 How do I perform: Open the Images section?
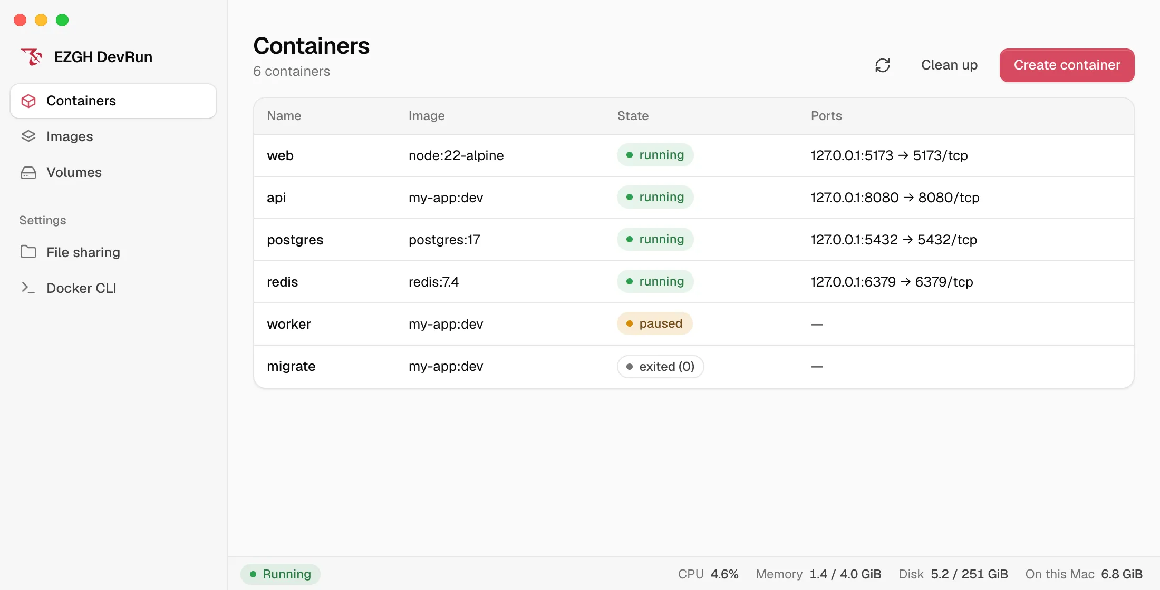click(x=113, y=136)
